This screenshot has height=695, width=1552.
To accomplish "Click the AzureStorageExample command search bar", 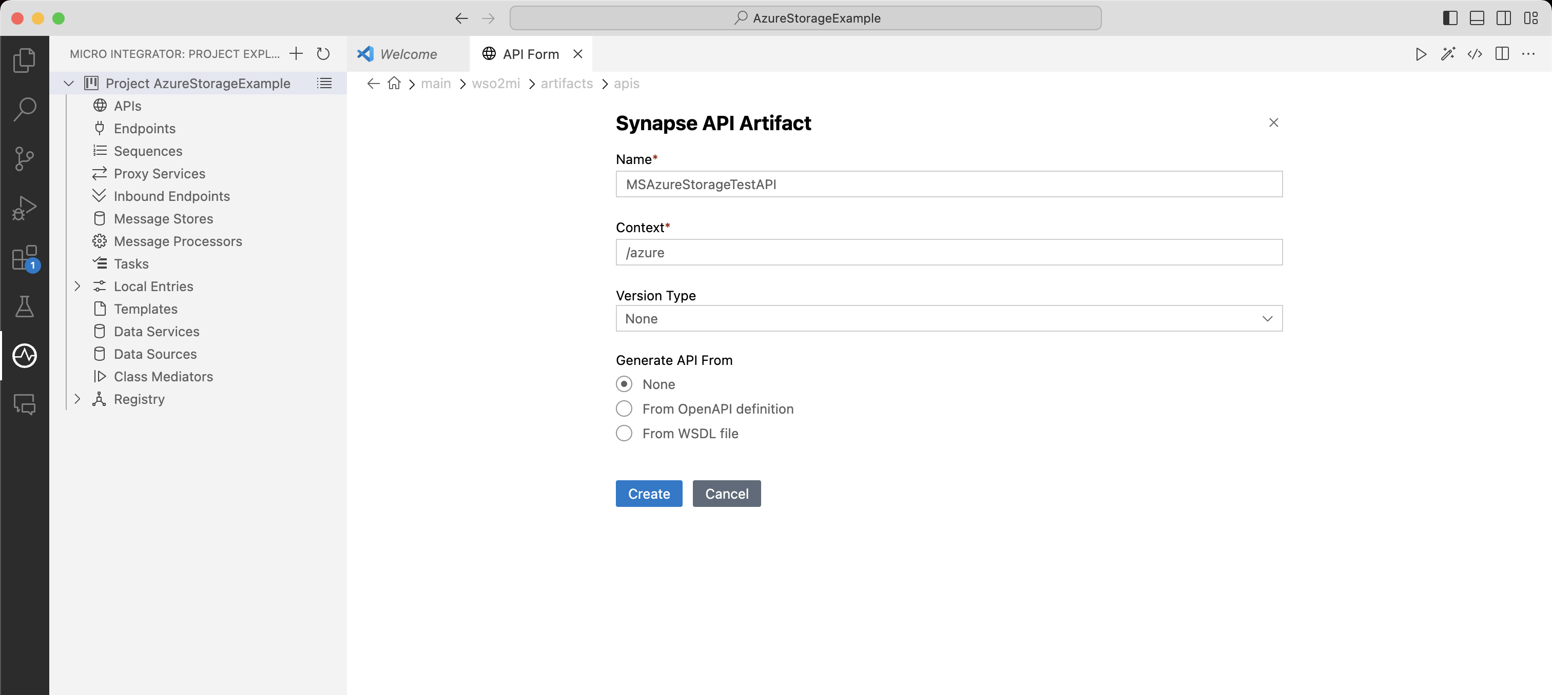I will (806, 18).
